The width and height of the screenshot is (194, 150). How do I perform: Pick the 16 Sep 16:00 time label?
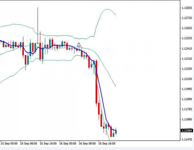pos(107,143)
